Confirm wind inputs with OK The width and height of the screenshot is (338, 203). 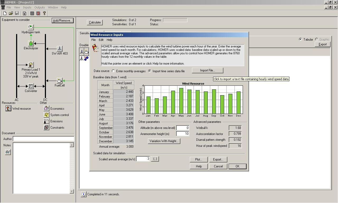coord(237,166)
